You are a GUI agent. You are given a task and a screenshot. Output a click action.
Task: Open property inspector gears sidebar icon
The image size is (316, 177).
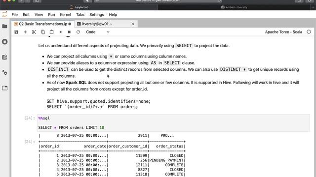click(4, 72)
